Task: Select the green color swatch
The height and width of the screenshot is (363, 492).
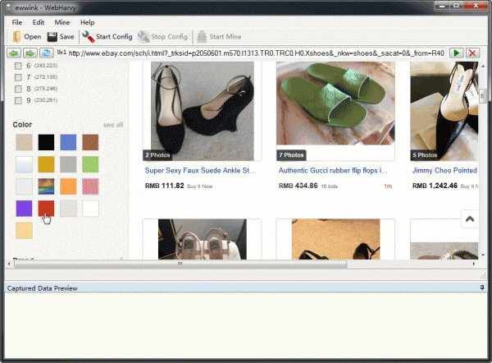Action: [x=90, y=164]
